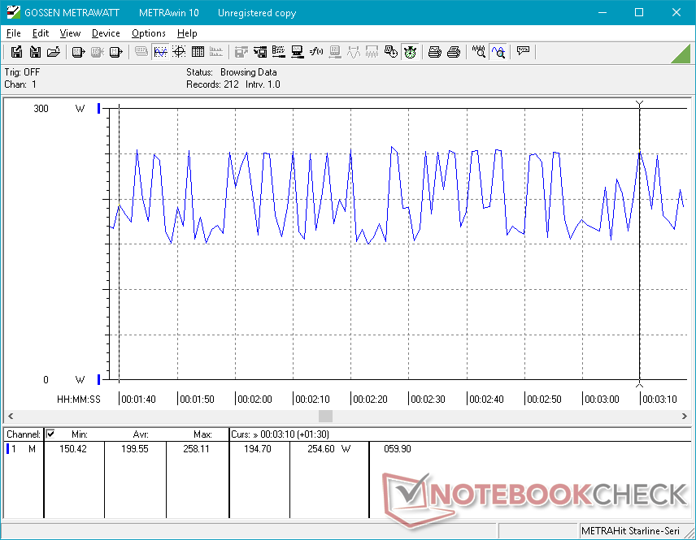The height and width of the screenshot is (540, 696).
Task: Open the Options menu
Action: (x=149, y=33)
